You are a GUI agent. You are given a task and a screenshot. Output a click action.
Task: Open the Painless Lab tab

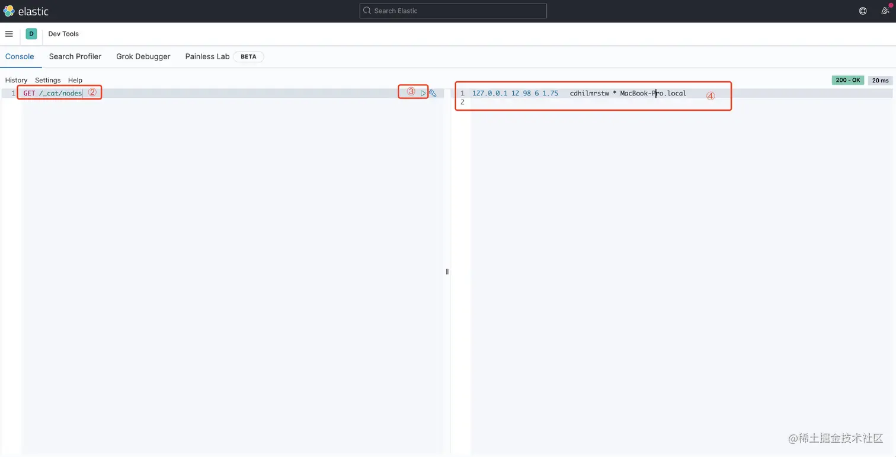(207, 56)
